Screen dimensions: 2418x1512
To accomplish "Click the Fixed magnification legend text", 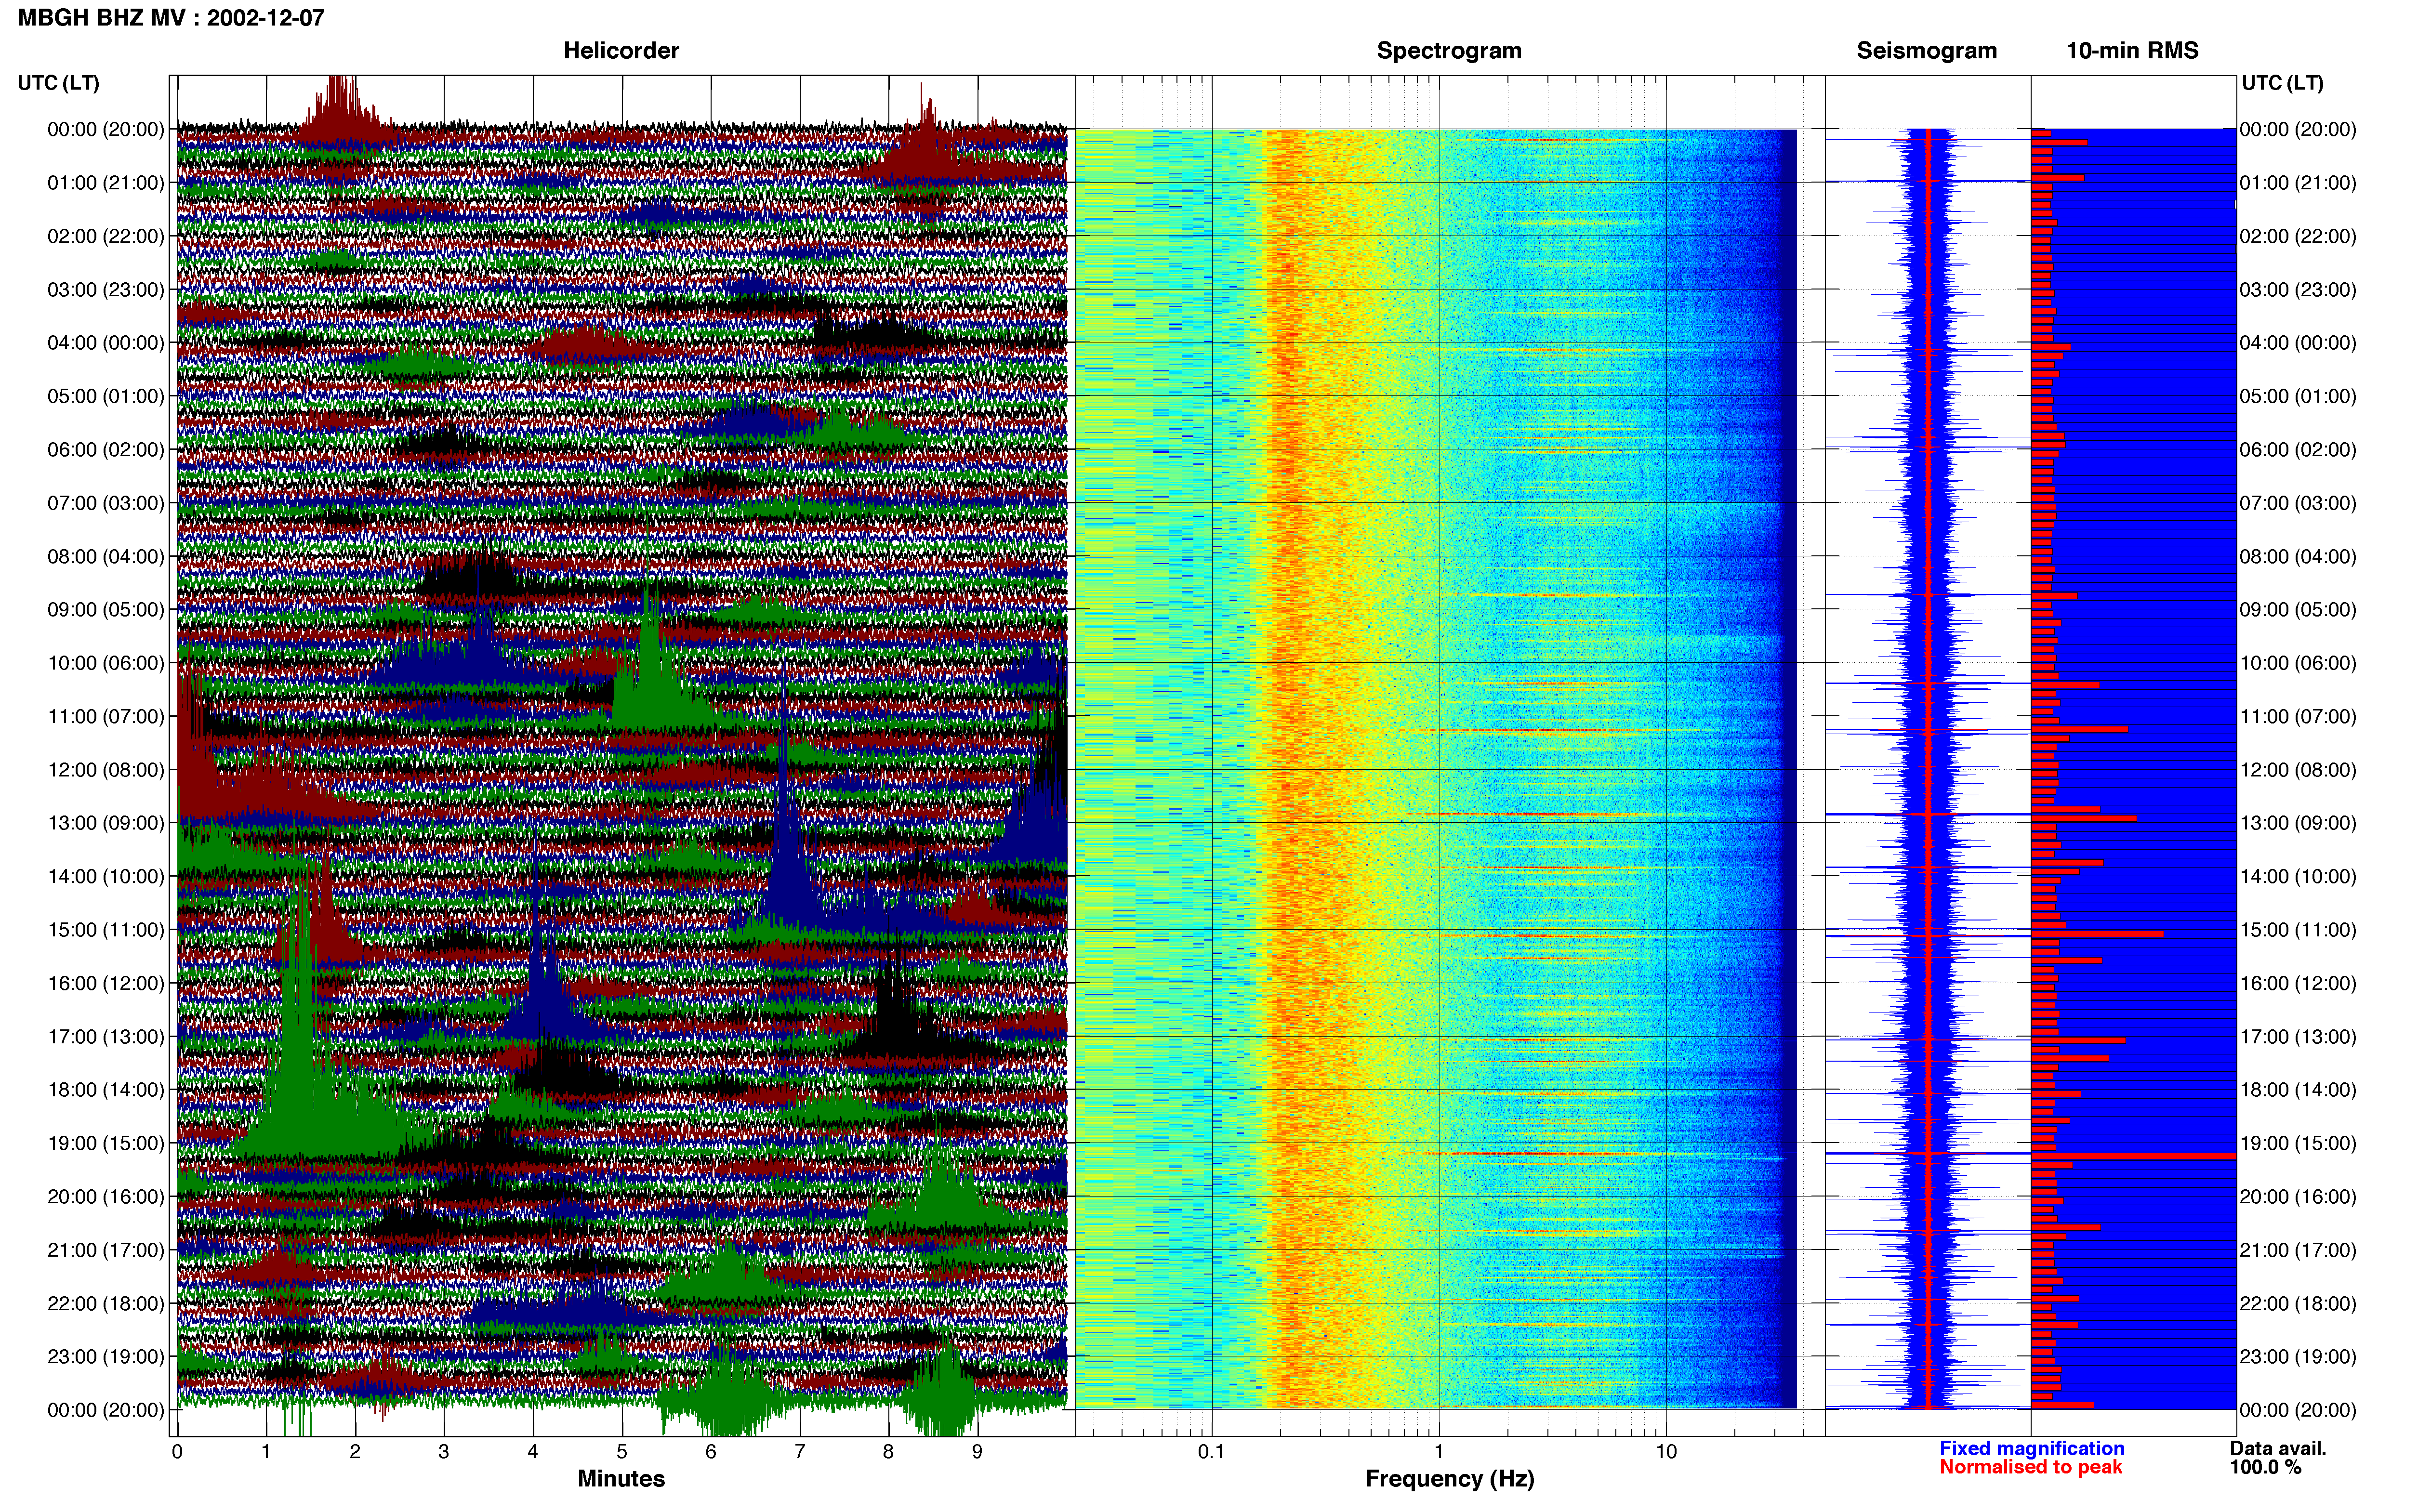I will tap(2031, 1448).
